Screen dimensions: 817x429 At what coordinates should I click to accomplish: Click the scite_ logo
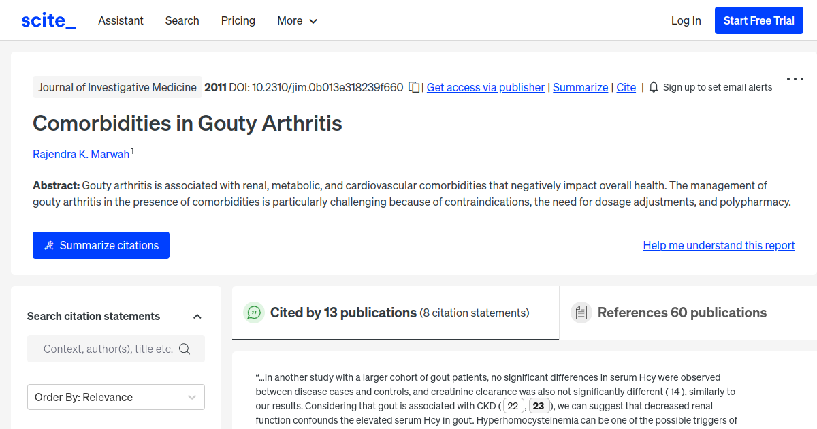[x=48, y=20]
